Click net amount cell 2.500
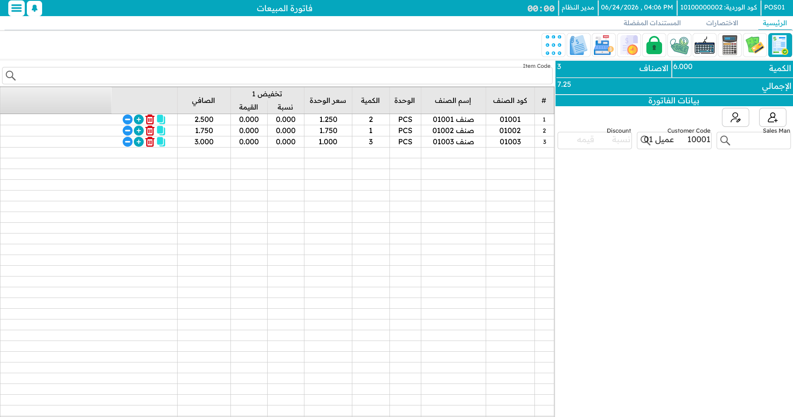The height and width of the screenshot is (417, 793). pos(204,119)
